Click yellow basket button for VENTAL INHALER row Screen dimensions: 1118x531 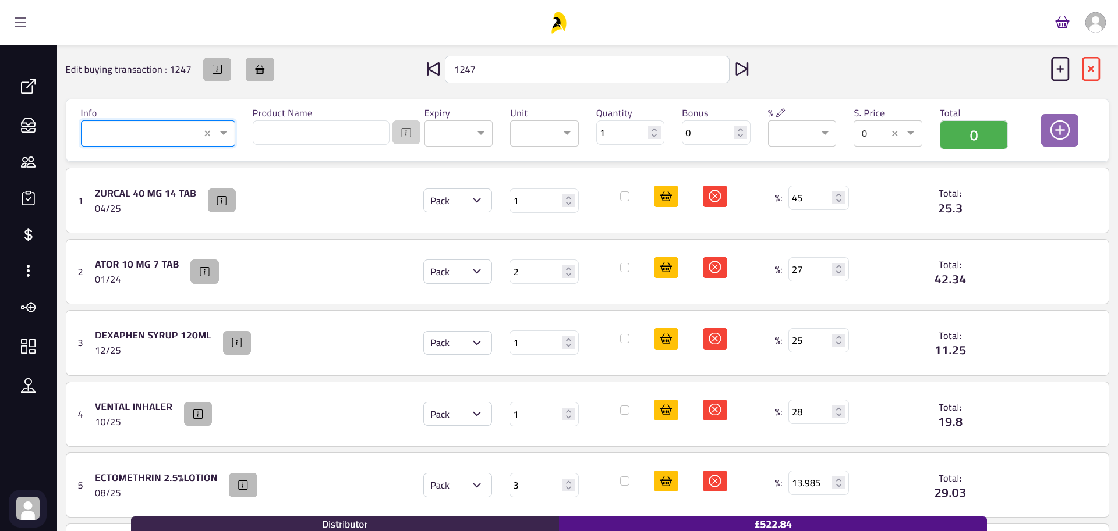click(x=666, y=410)
